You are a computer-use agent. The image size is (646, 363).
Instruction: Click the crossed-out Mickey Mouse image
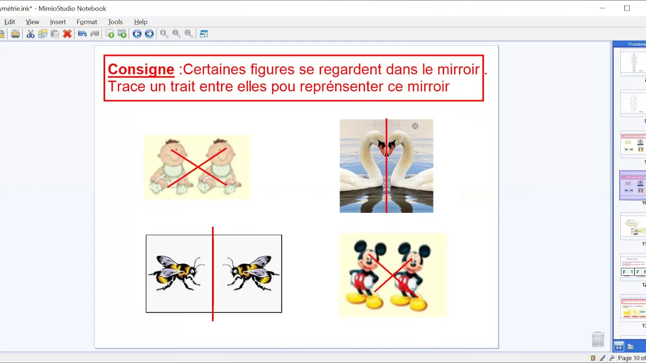click(393, 275)
